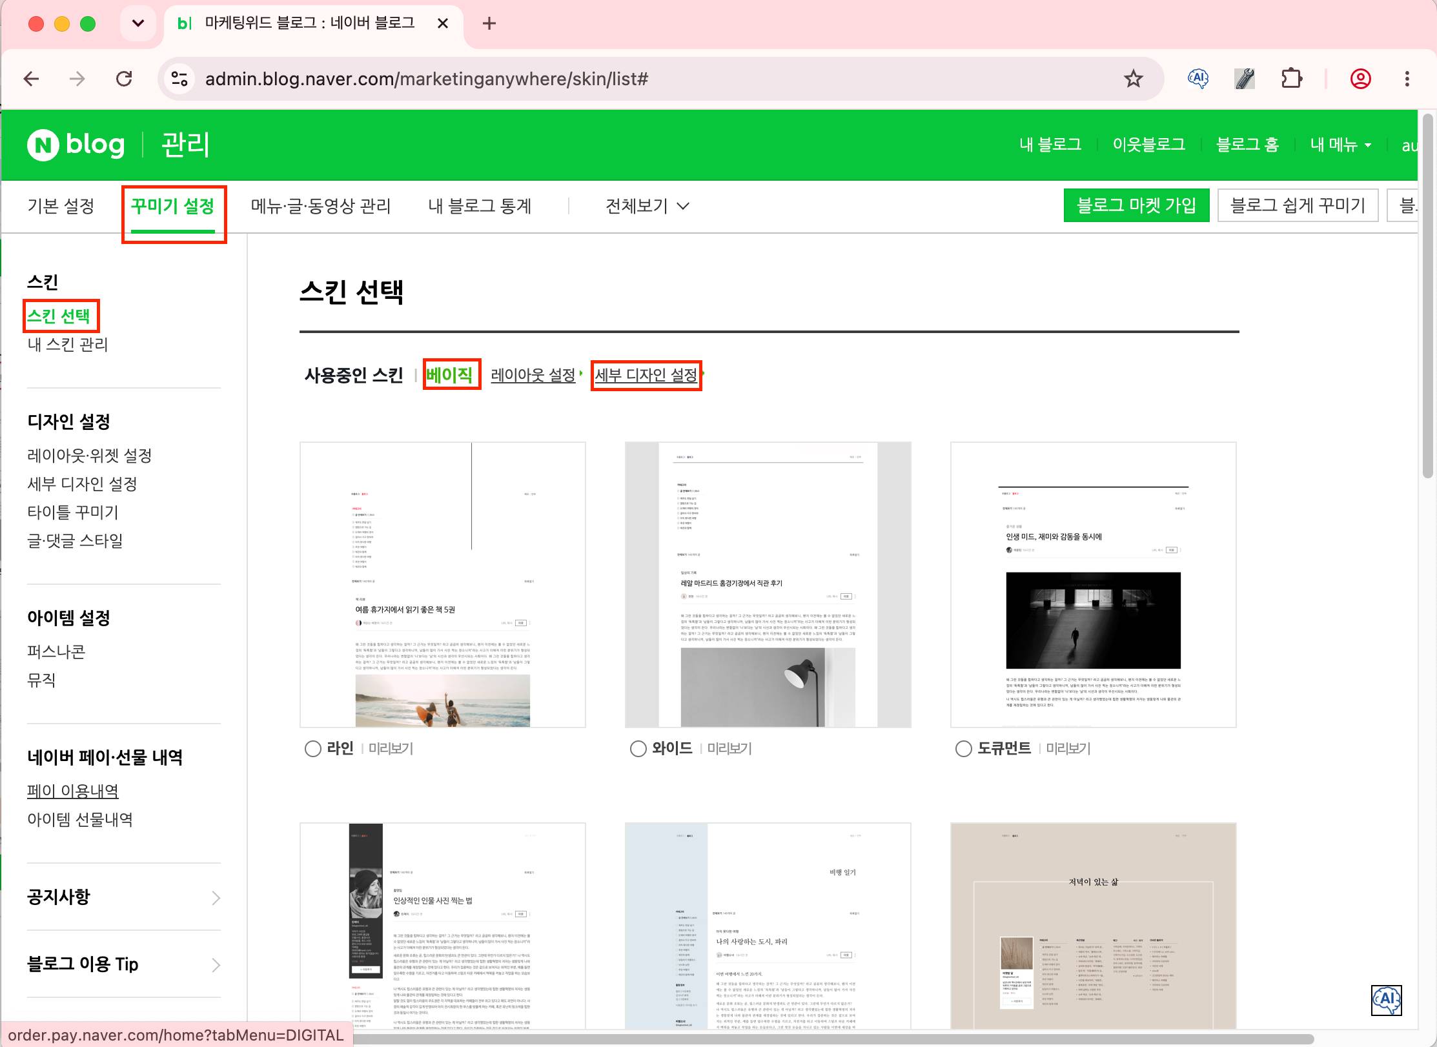The width and height of the screenshot is (1437, 1047).
Task: Open 레이아웃·위젯 설정 in the sidebar
Action: [90, 456]
